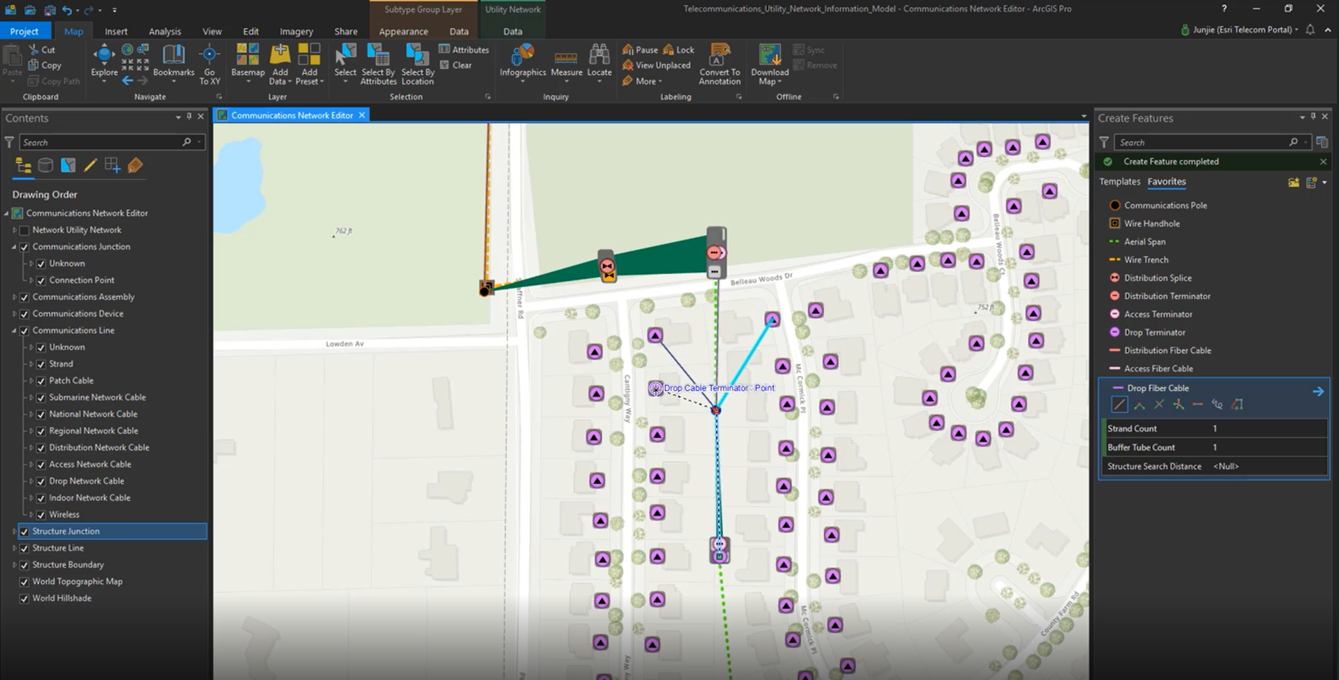Open the notifications bell
Image resolution: width=1339 pixels, height=680 pixels.
(x=1310, y=30)
